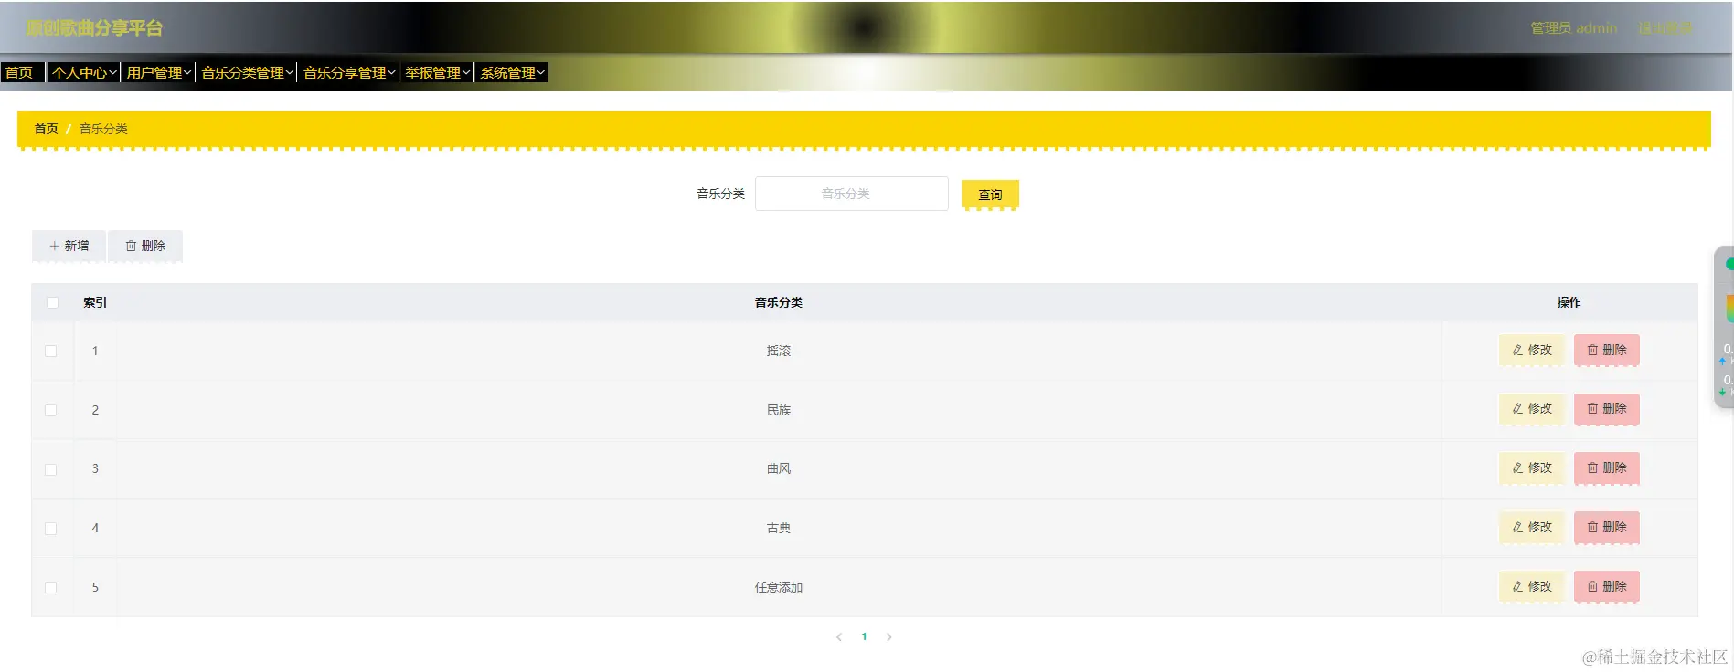Expand the 音乐分类管理 dropdown menu

[x=247, y=72]
